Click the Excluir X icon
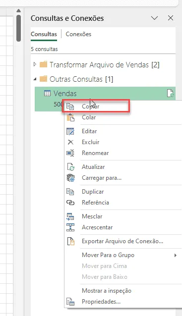Screen dimensions: 182x316 click(x=70, y=142)
